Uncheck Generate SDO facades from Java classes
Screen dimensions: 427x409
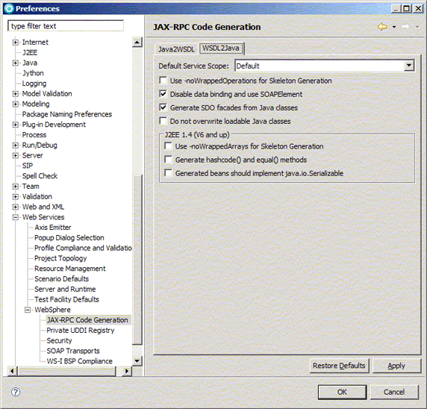(163, 107)
